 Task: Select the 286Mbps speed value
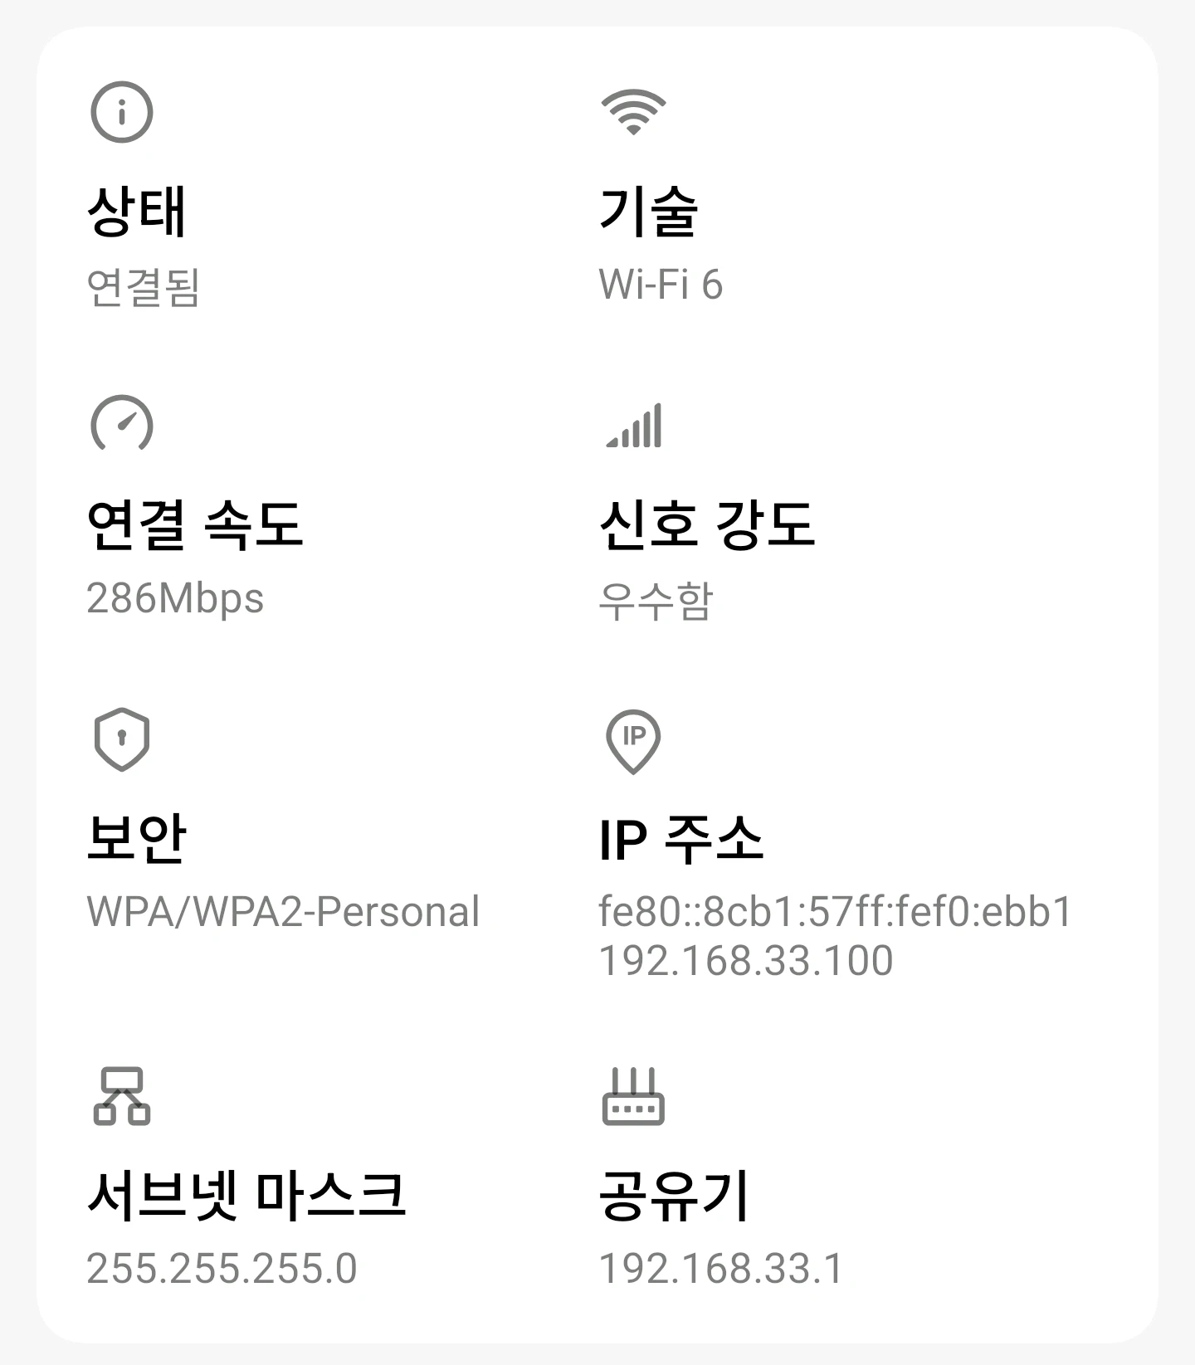[175, 598]
